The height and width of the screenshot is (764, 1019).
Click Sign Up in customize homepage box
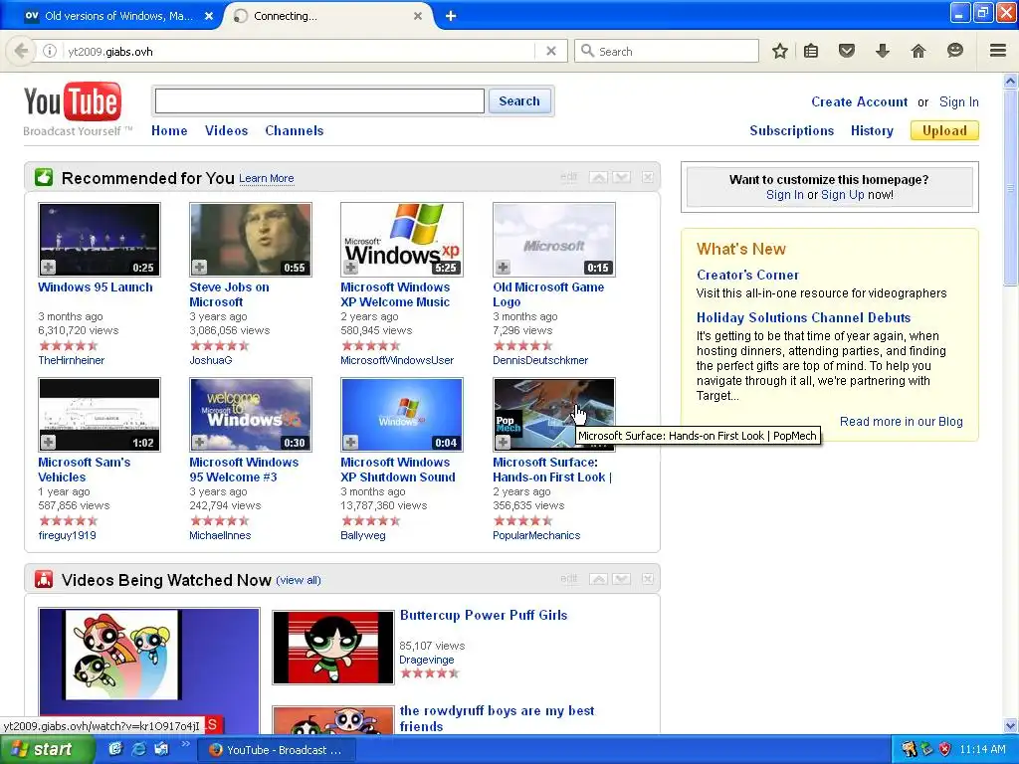point(842,195)
